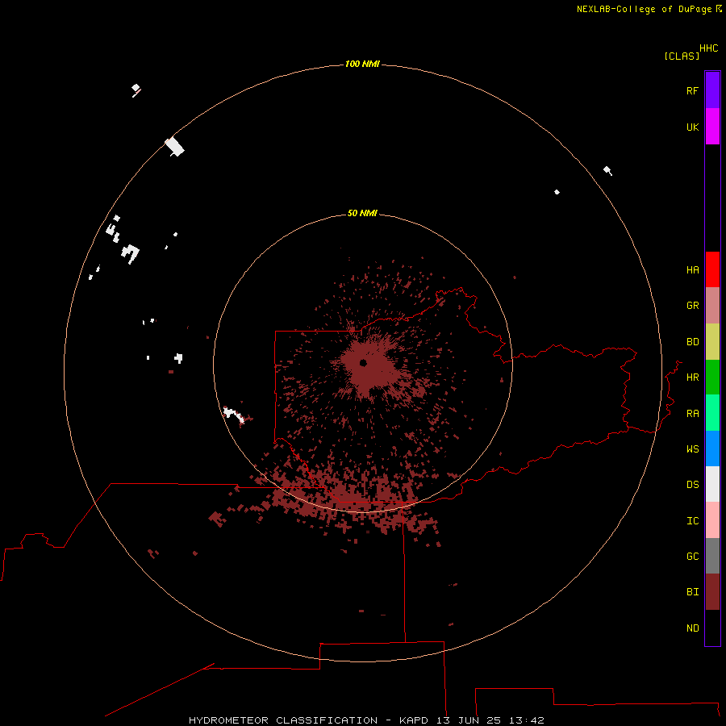Screen dimensions: 726x726
Task: Select the IC light pink legend swatch
Action: (x=712, y=520)
